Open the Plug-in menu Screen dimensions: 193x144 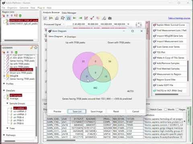pos(41,8)
